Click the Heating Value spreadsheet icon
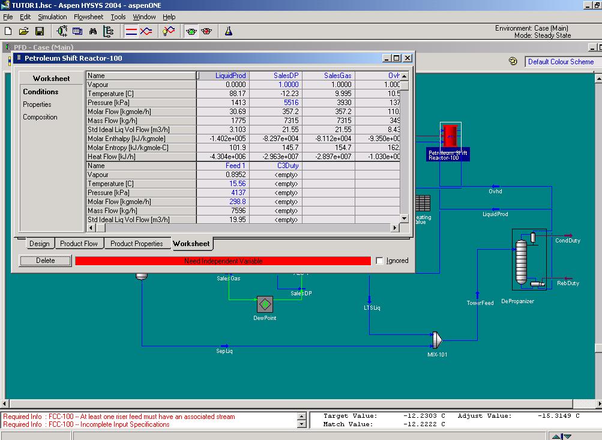Image resolution: width=602 pixels, height=440 pixels. (423, 203)
